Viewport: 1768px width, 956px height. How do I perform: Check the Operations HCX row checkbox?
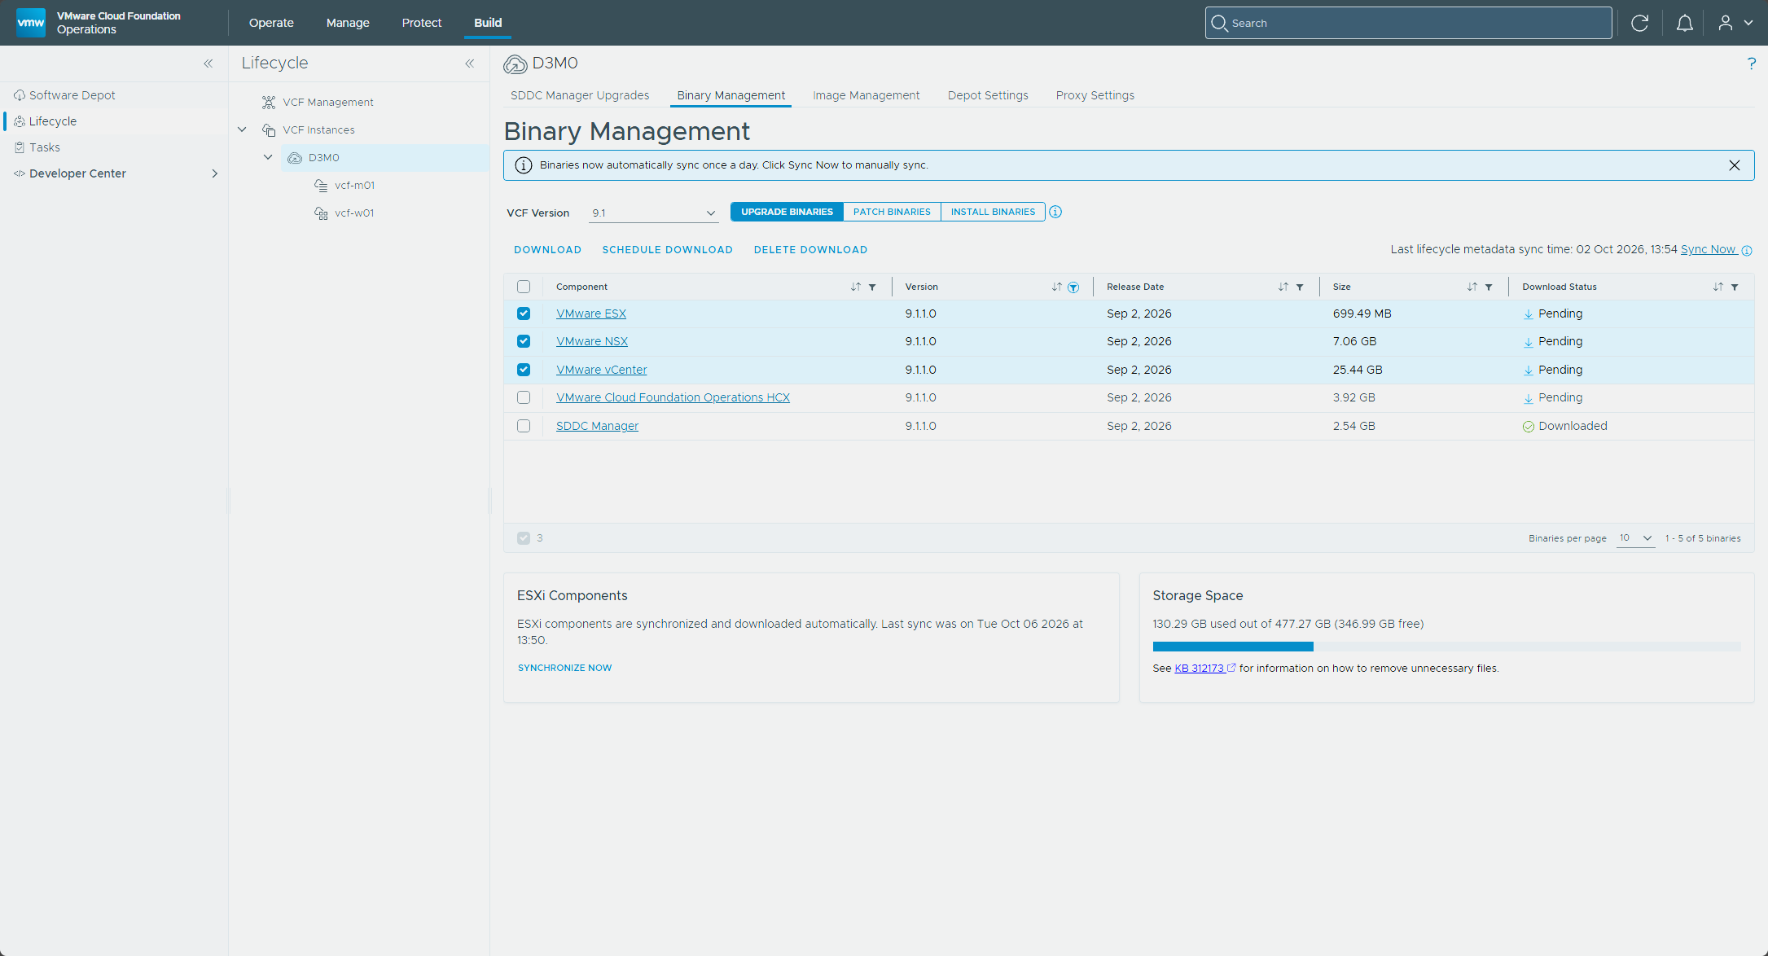pyautogui.click(x=524, y=397)
